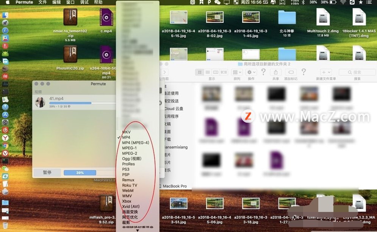Select 网页优化 menu entry
Screen dimensions: 377x232
(x=130, y=217)
